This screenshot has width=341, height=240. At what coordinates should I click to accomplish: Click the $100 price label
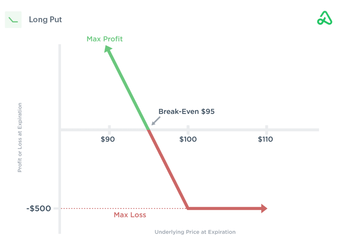click(x=188, y=139)
